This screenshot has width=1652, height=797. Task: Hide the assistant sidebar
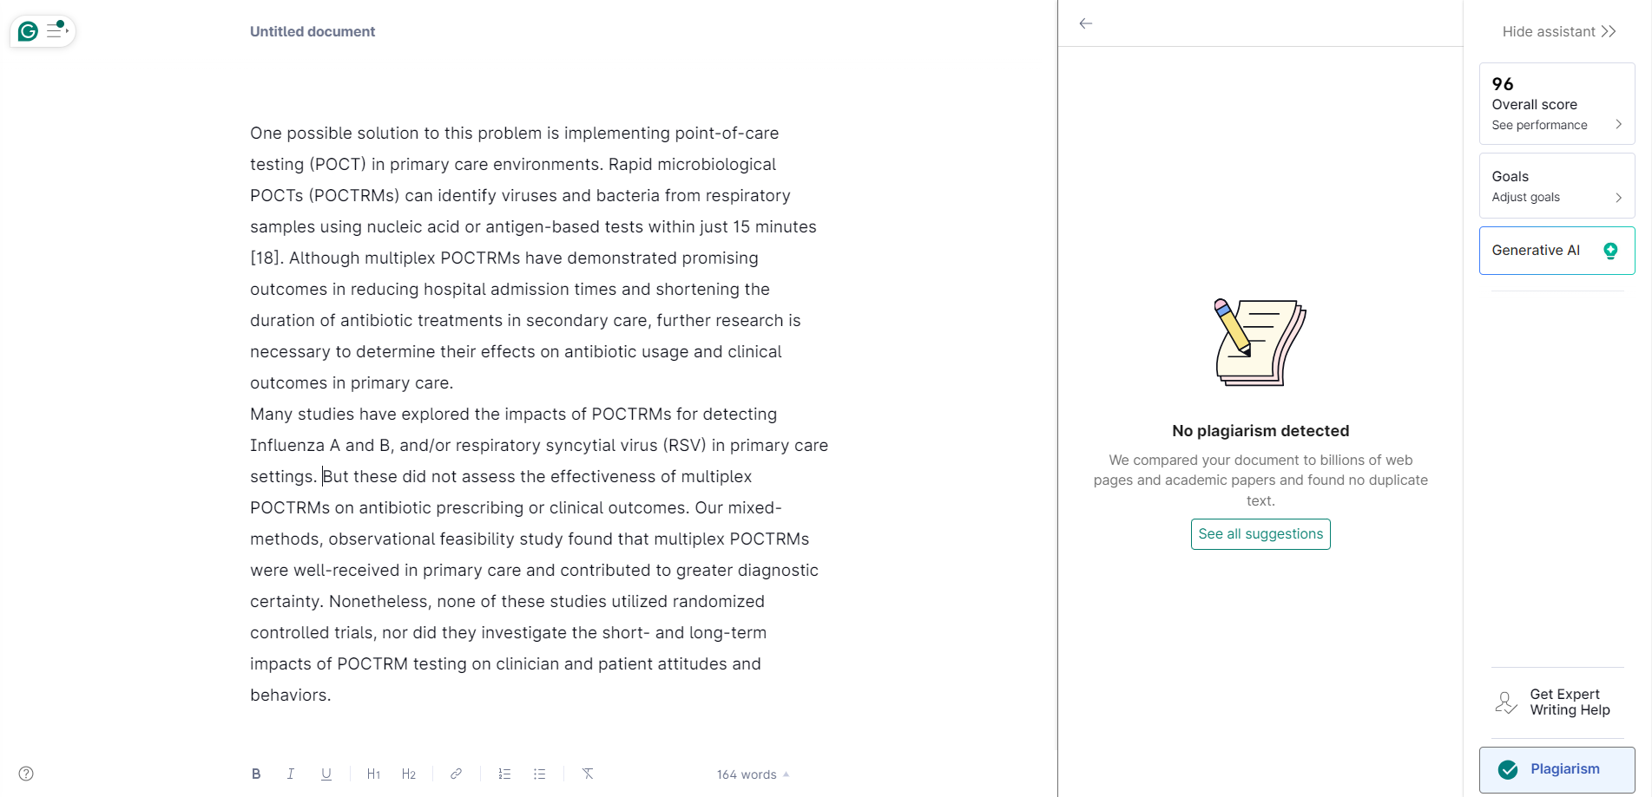pos(1558,31)
